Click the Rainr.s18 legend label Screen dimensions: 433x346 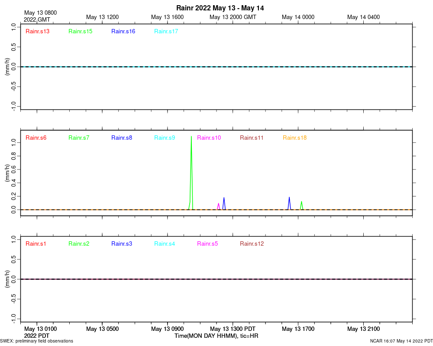coord(294,138)
